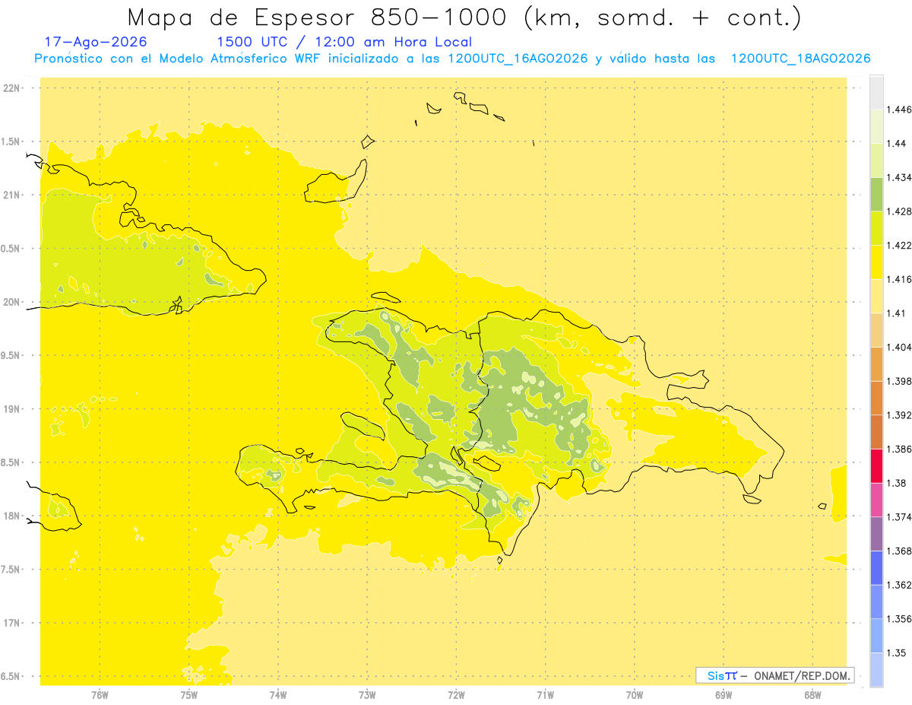This screenshot has width=912, height=705.
Task: Click the latitude axis label '1.5N'
Action: pyautogui.click(x=11, y=141)
